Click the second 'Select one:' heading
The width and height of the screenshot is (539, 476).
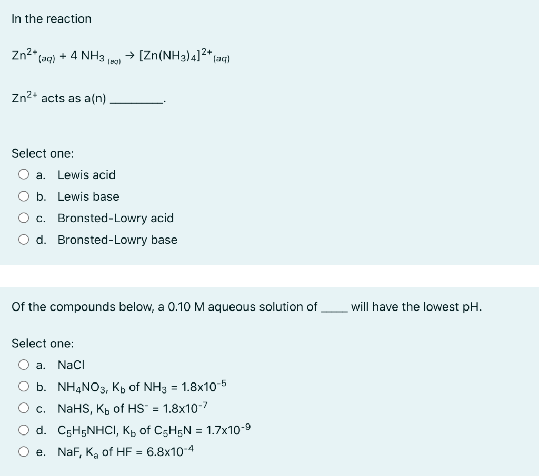click(43, 344)
